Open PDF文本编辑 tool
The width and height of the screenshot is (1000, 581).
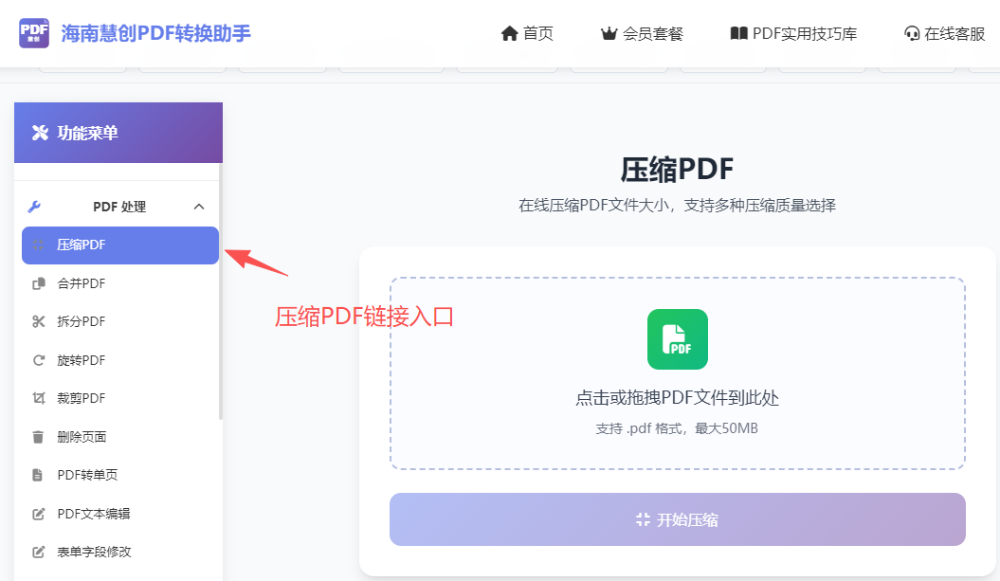pos(94,514)
